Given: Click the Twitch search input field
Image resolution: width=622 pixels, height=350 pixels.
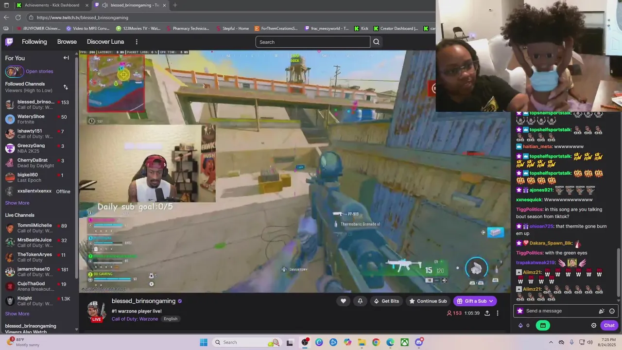Looking at the screenshot, I should (313, 42).
